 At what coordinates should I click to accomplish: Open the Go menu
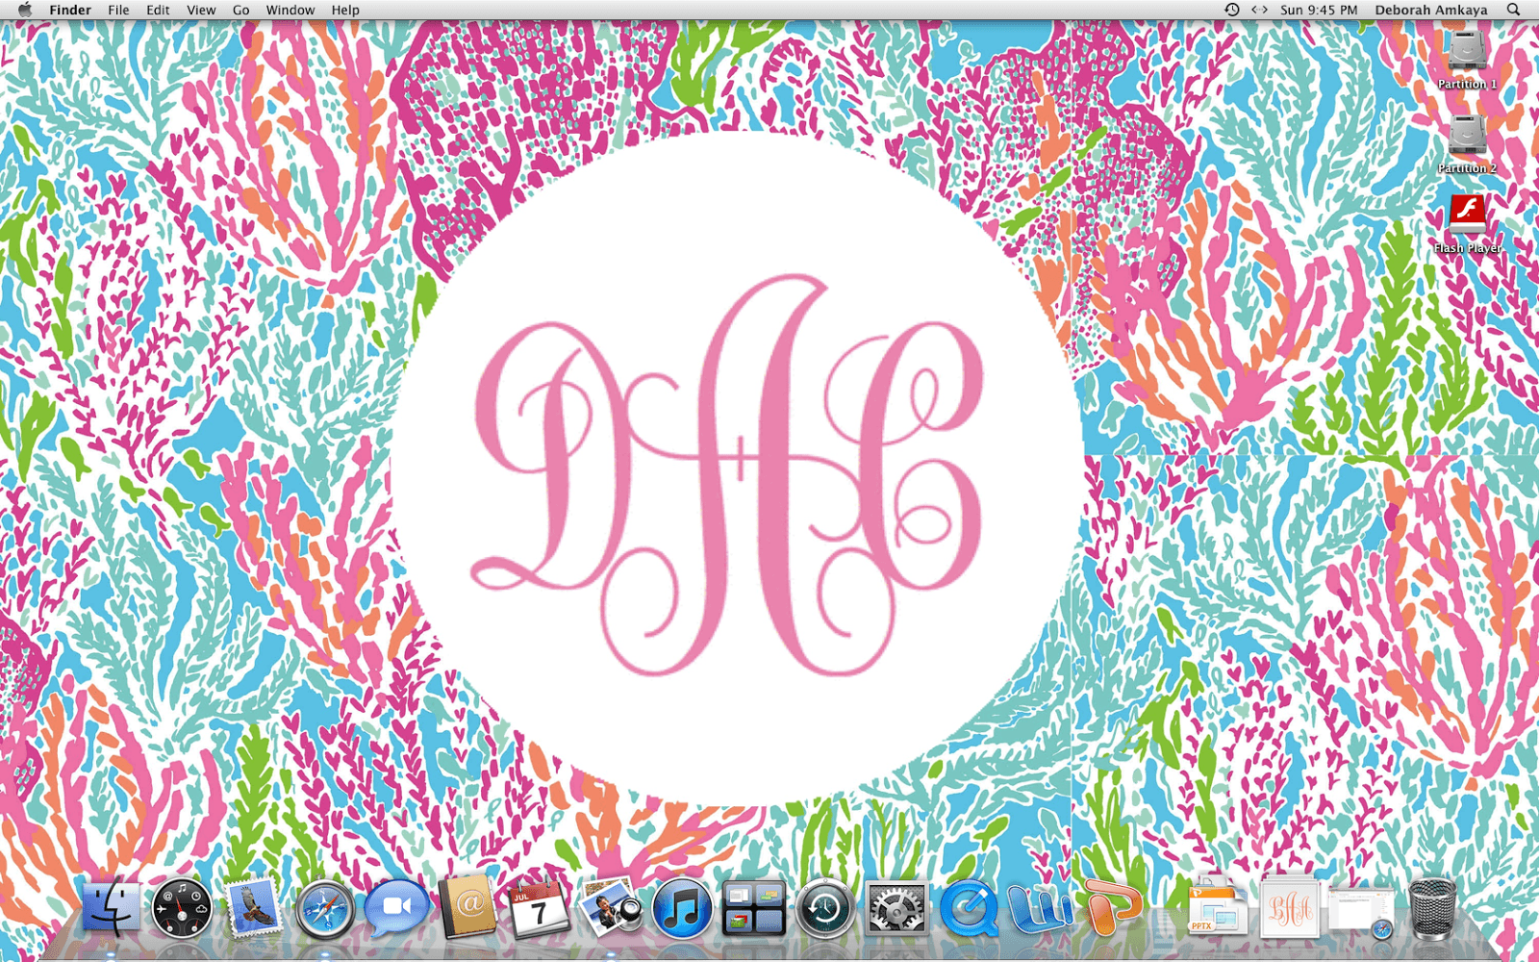click(x=240, y=10)
